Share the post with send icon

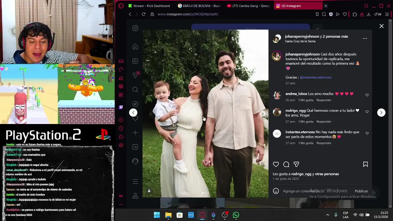[296, 165]
